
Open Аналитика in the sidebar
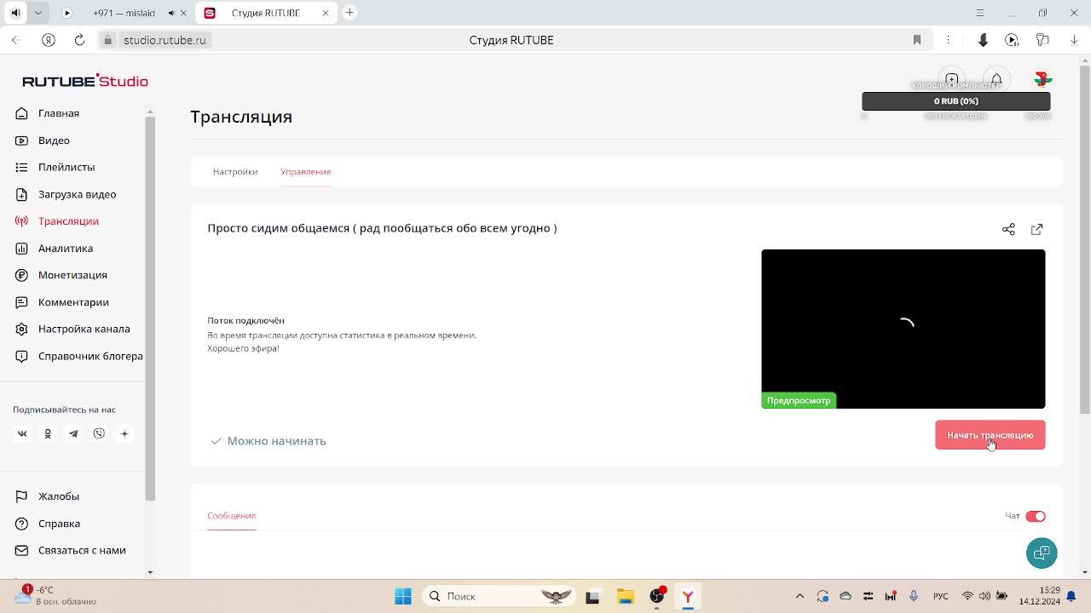point(66,248)
